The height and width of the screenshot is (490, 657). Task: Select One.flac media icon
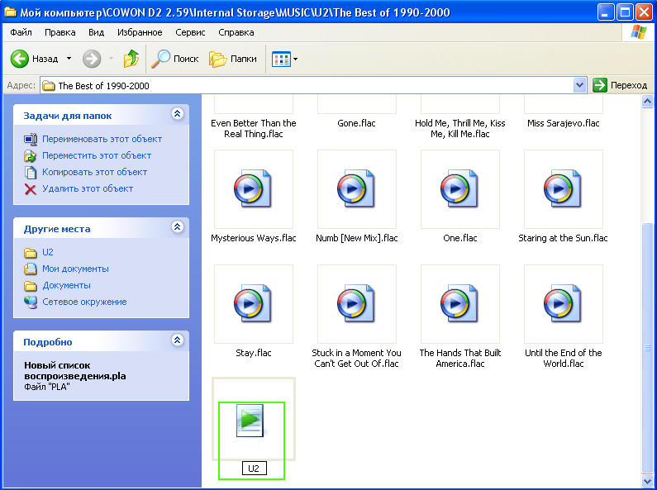459,189
